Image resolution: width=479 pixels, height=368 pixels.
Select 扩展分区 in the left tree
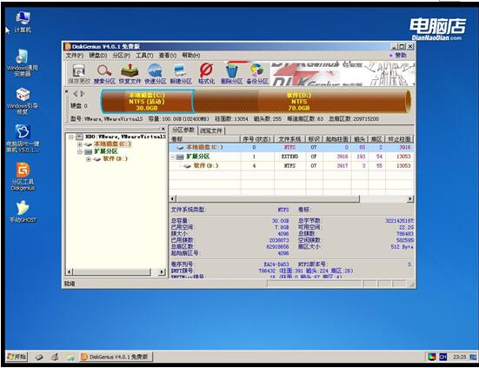coord(106,151)
